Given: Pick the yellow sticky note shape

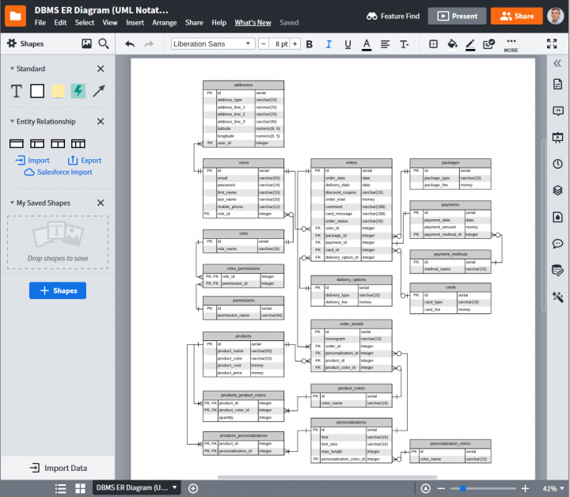Looking at the screenshot, I should [58, 91].
